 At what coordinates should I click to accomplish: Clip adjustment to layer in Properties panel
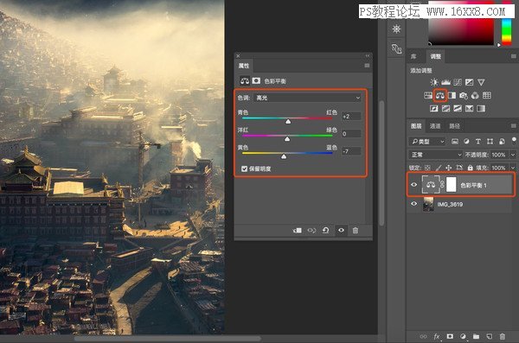pos(298,230)
